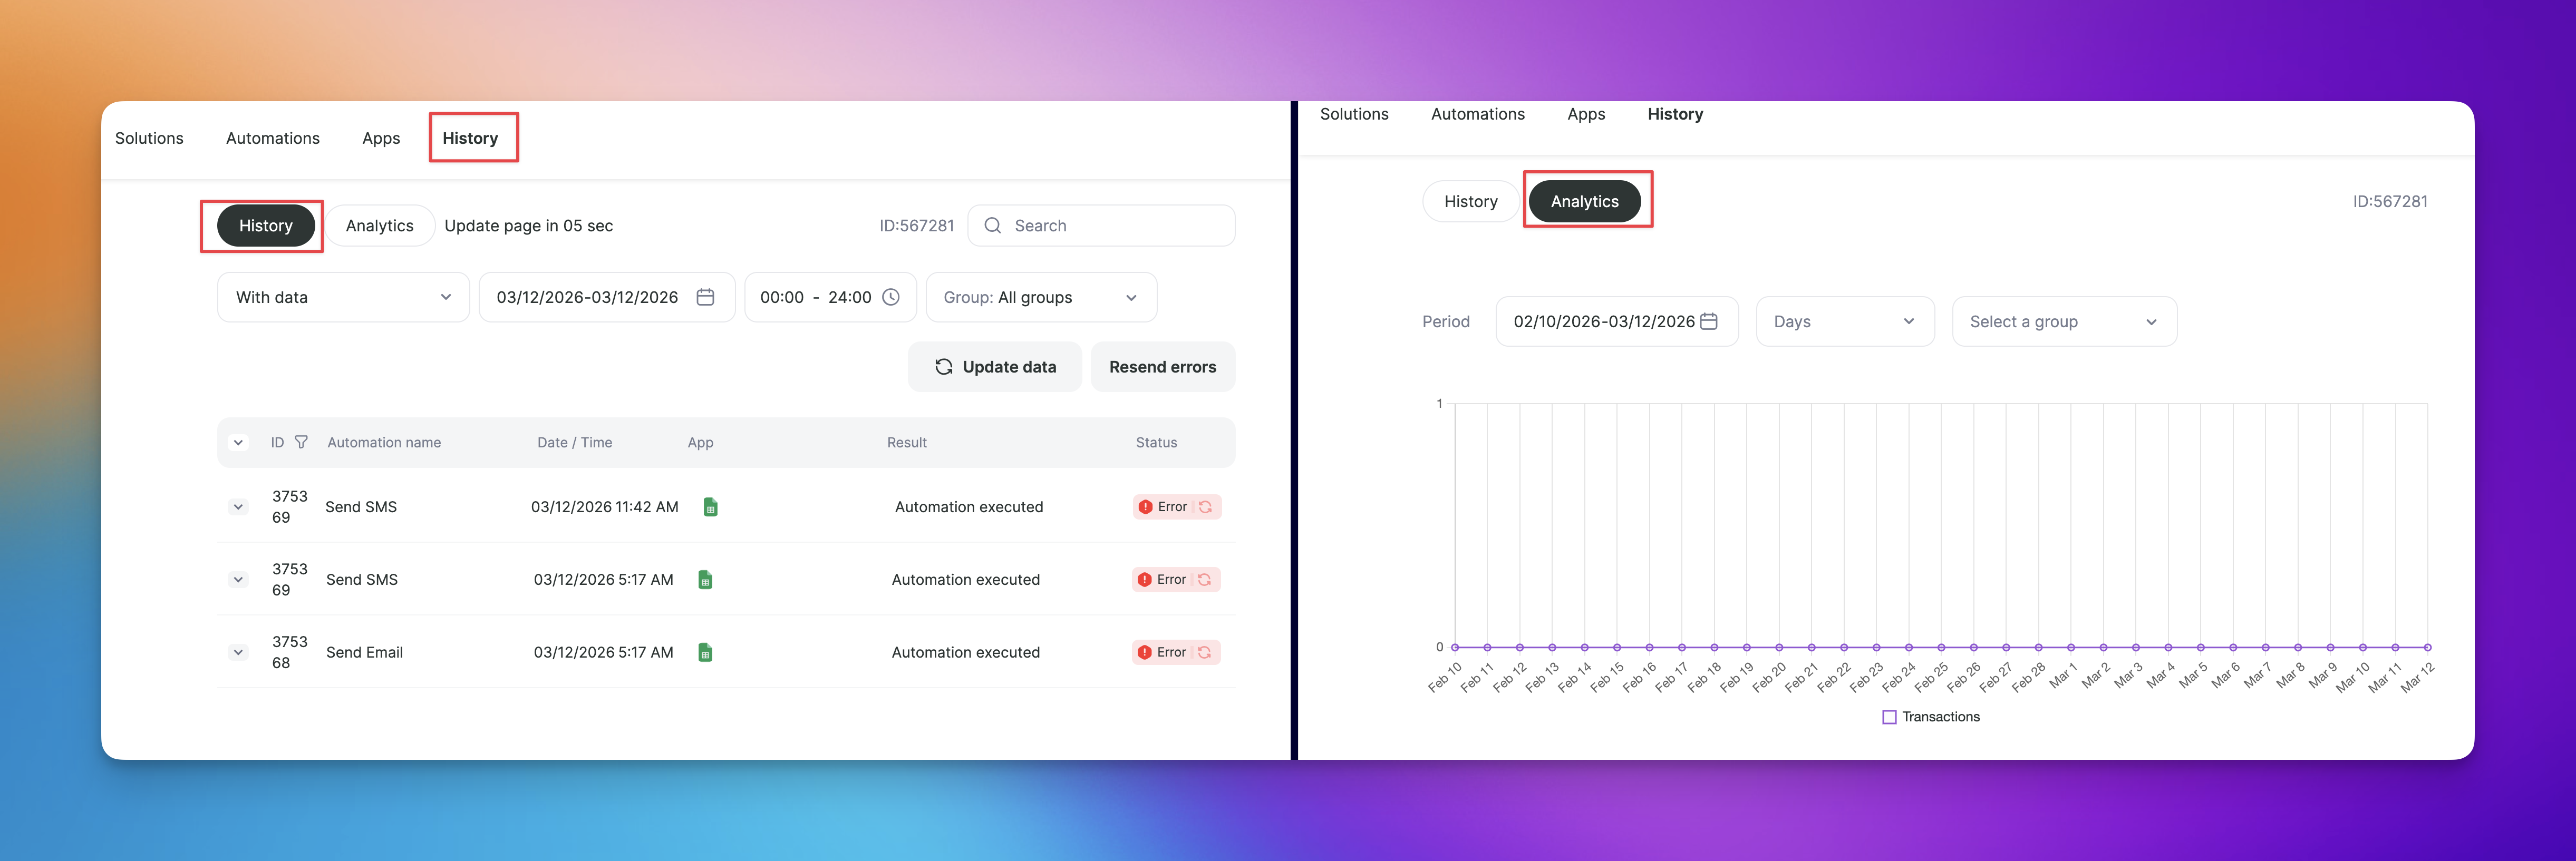Retry icon on Send Email error badge
2576x861 pixels.
pyautogui.click(x=1204, y=652)
